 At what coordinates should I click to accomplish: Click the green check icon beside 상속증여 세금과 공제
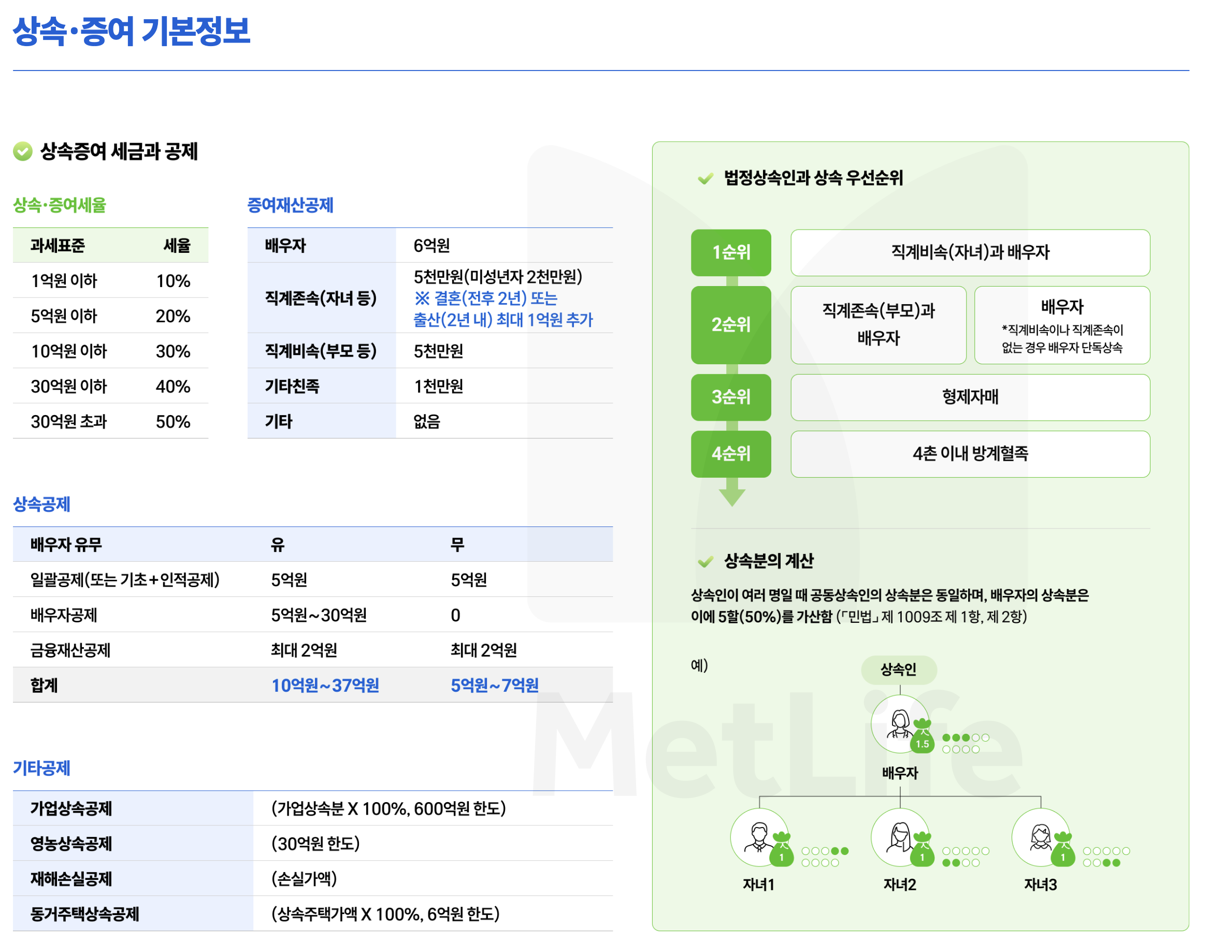point(23,151)
